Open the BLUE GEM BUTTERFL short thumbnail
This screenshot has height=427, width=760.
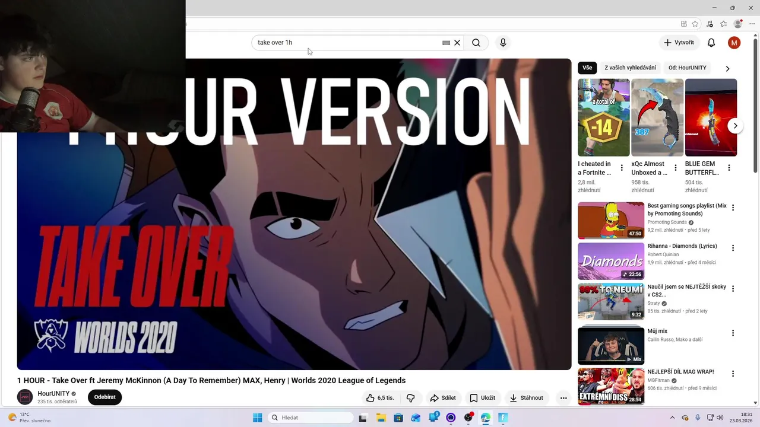pos(711,117)
